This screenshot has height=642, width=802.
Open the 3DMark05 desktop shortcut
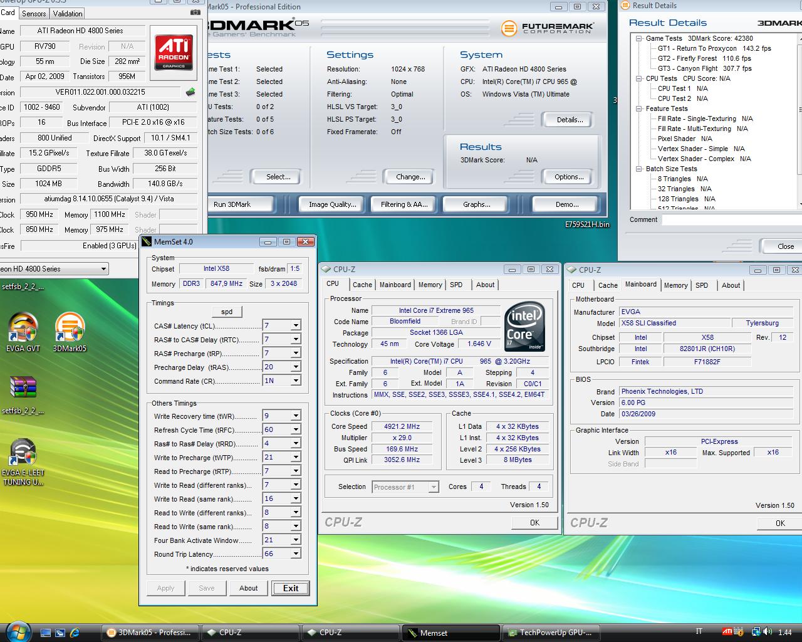pyautogui.click(x=70, y=332)
